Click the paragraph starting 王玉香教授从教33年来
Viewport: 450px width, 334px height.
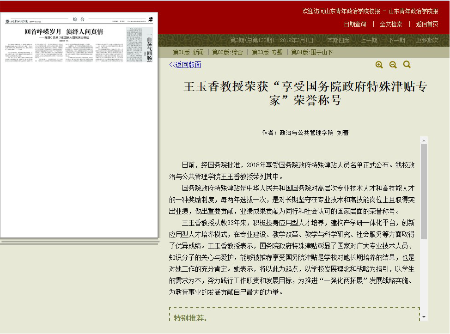click(292, 257)
